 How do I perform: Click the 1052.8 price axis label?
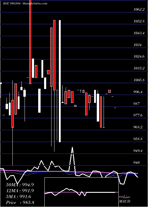[x=139, y=21]
